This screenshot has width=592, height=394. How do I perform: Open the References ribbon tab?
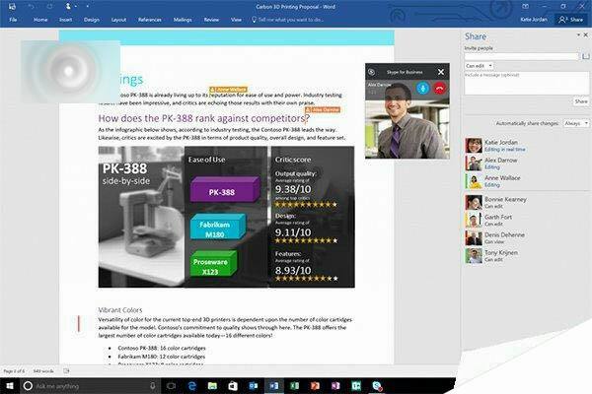[150, 19]
